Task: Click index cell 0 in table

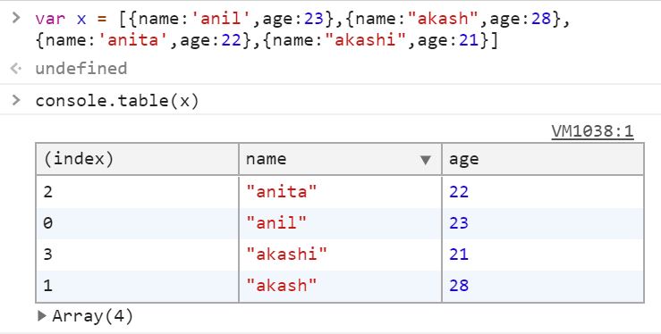Action: tap(138, 223)
